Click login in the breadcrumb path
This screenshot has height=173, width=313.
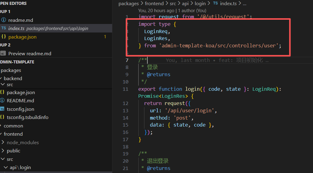pyautogui.click(x=200, y=4)
